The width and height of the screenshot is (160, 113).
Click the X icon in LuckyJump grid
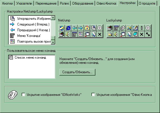[x=142, y=34]
